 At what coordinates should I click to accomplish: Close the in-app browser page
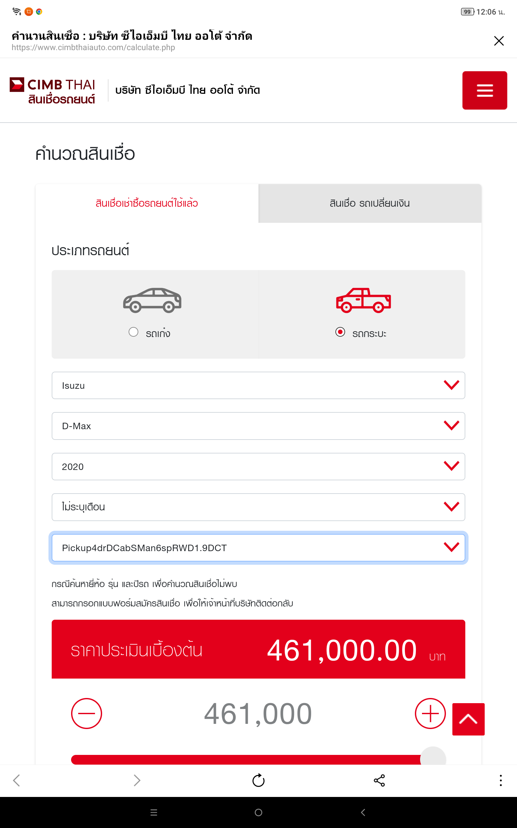(499, 41)
